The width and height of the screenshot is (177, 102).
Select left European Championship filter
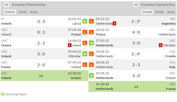29,5
